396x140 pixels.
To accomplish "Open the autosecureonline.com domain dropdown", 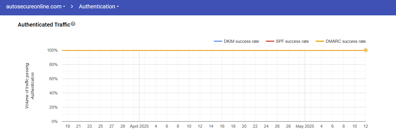I will click(x=36, y=7).
